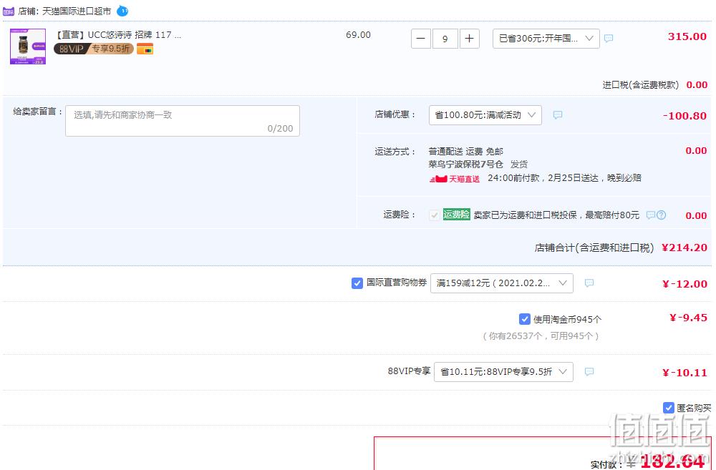Open the question mark help for 运费险
The height and width of the screenshot is (470, 716).
click(661, 215)
